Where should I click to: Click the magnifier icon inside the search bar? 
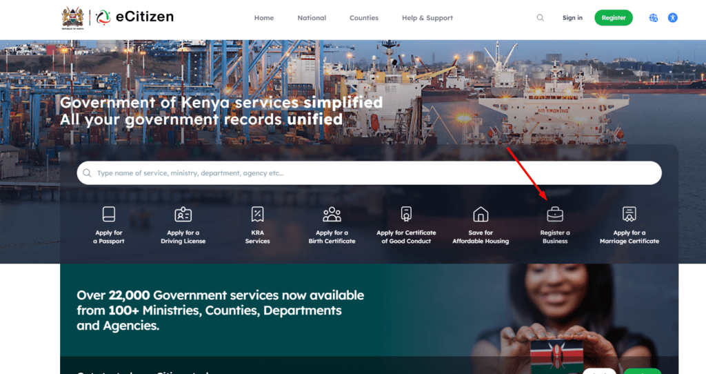(87, 173)
